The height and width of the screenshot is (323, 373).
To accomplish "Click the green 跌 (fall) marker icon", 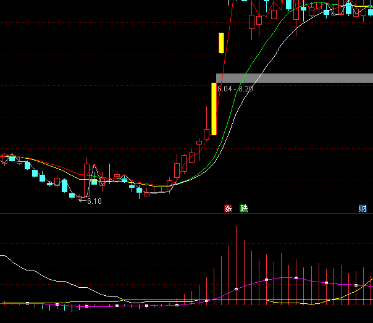I will 244,209.
